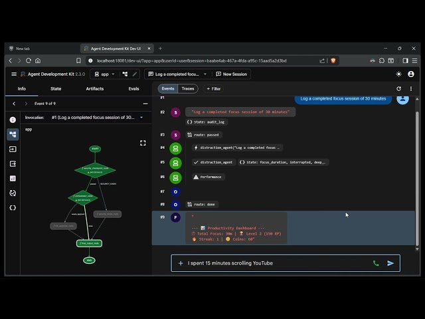Viewport: 425px width, 319px height.
Task: Open the three-dot more options menu
Action: coord(411,88)
